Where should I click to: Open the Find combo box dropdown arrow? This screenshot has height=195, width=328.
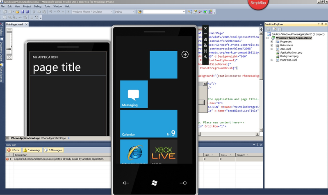(x=184, y=12)
